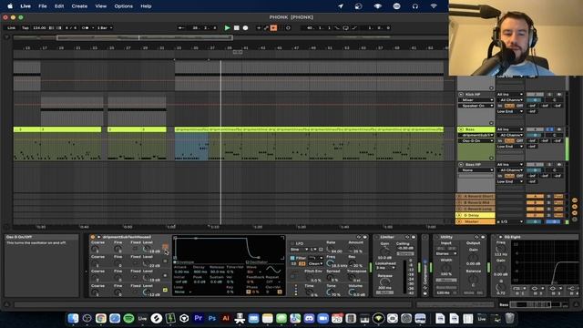
Task: Open Bass track All Ins input dropdown
Action: [510, 129]
